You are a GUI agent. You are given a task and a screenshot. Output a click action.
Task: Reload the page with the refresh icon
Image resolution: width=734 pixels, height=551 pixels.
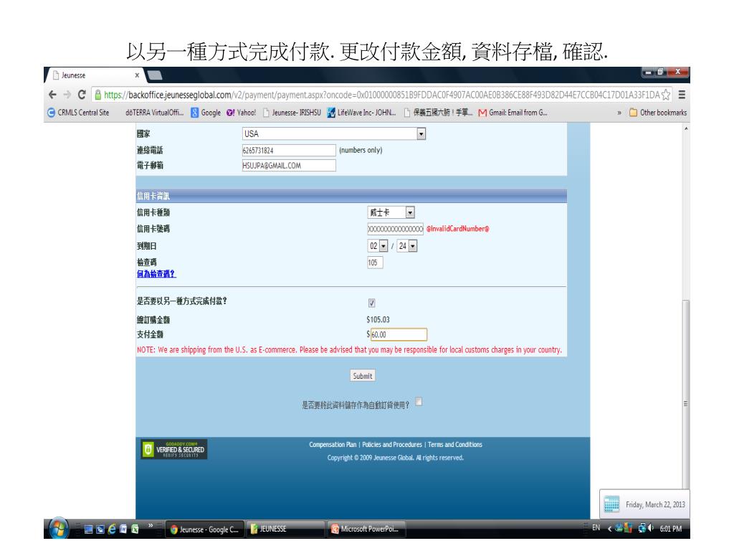[x=82, y=95]
